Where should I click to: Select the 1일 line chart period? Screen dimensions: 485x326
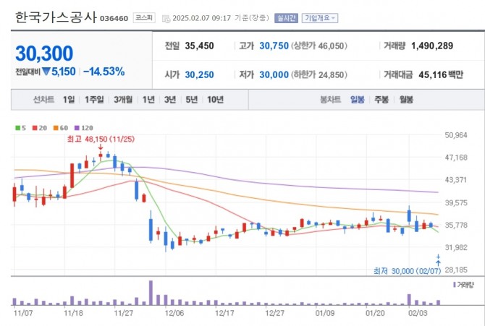(x=69, y=100)
